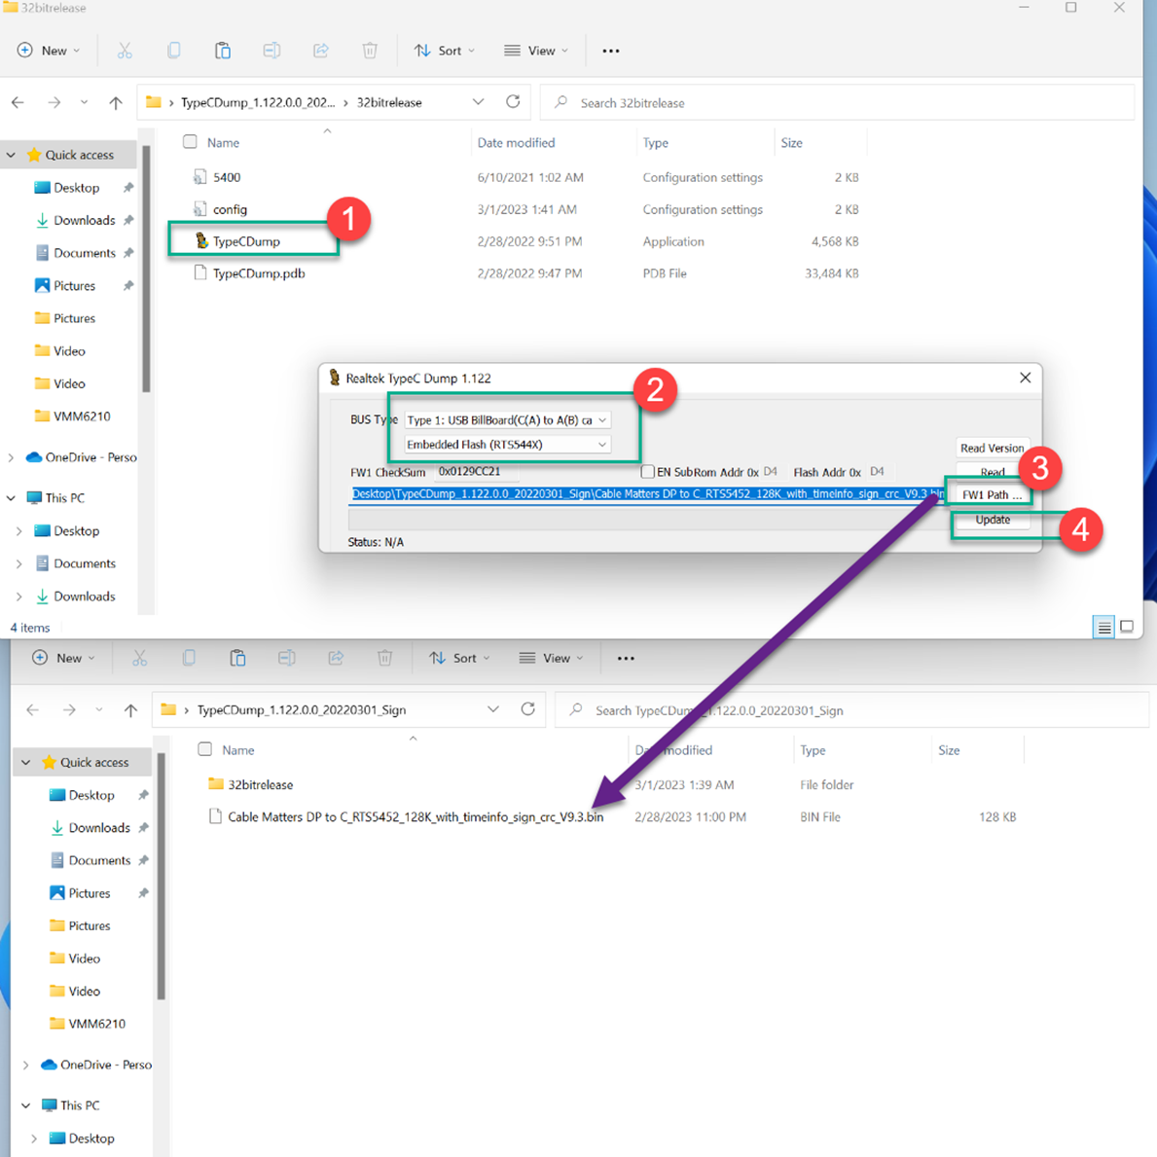Click the firmware file path input field

pos(646,493)
